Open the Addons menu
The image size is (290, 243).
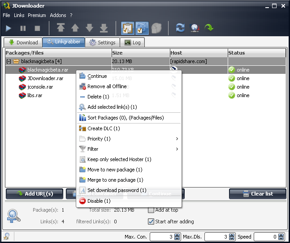coord(58,15)
